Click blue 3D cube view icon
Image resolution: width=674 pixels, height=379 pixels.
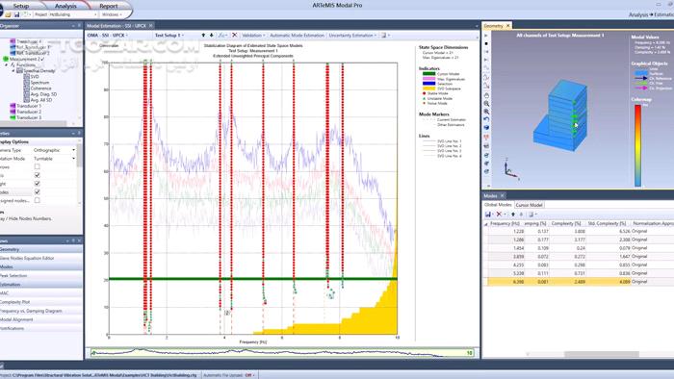pos(486,128)
